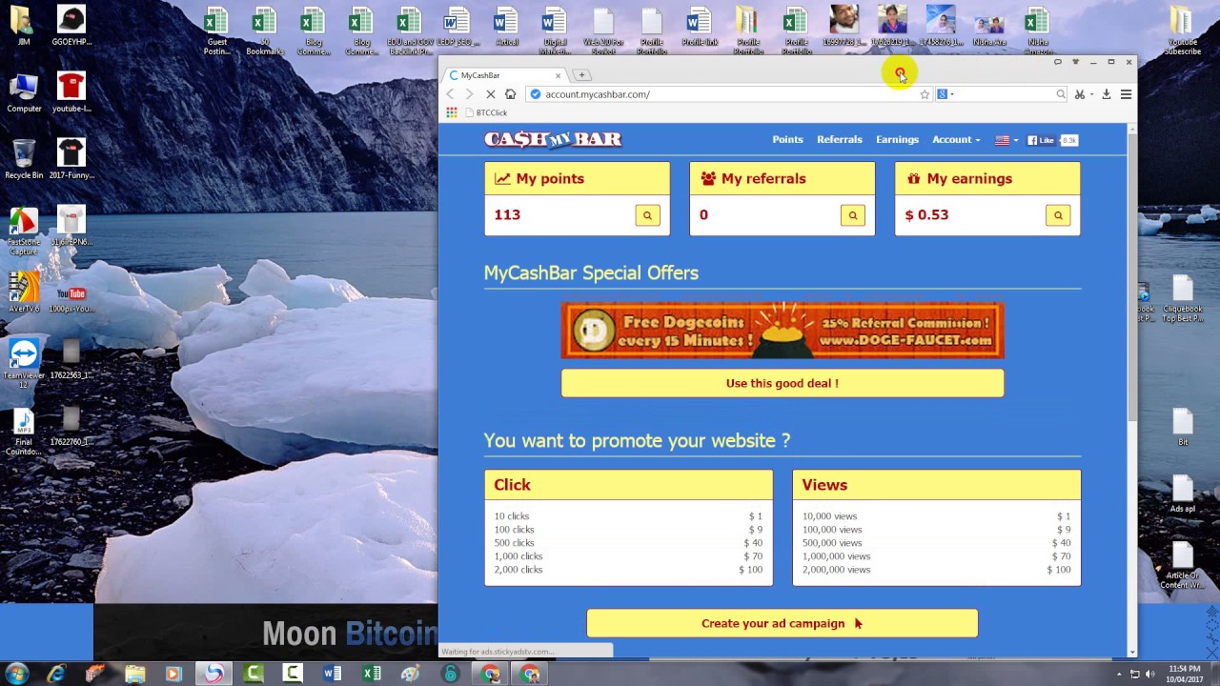Viewport: 1220px width, 686px height.
Task: Open Word from the taskbar
Action: pyautogui.click(x=332, y=674)
